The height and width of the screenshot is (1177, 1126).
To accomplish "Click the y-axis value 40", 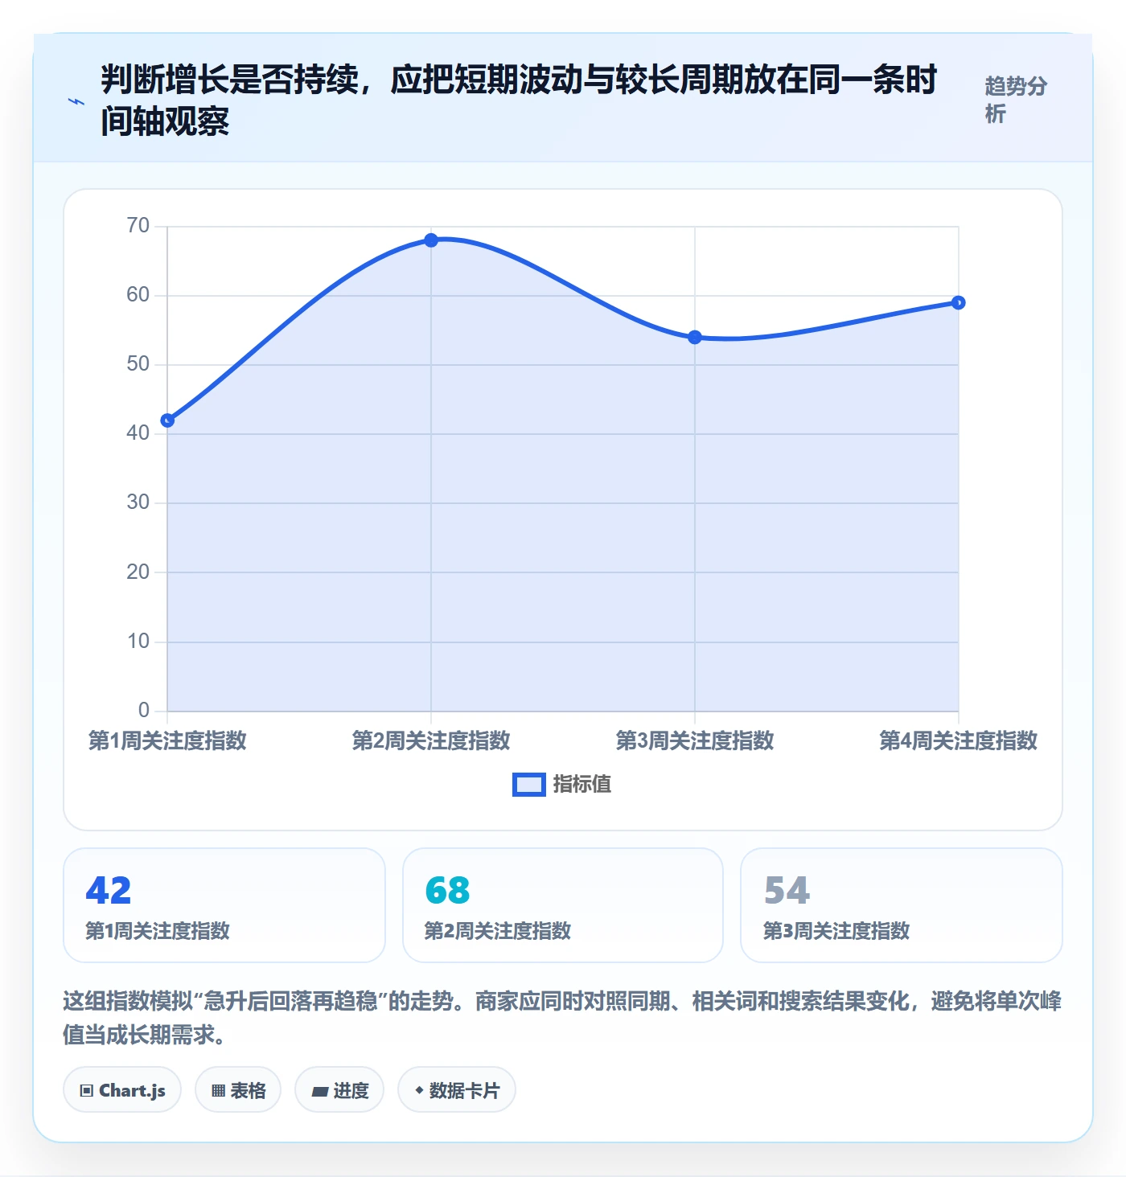I will pyautogui.click(x=138, y=433).
